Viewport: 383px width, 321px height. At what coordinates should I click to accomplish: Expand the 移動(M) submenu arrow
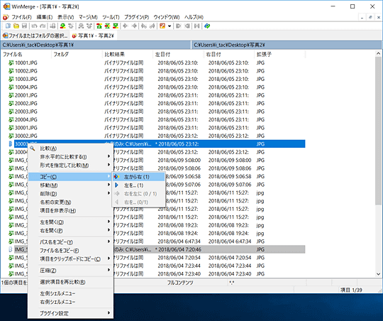[109, 185]
